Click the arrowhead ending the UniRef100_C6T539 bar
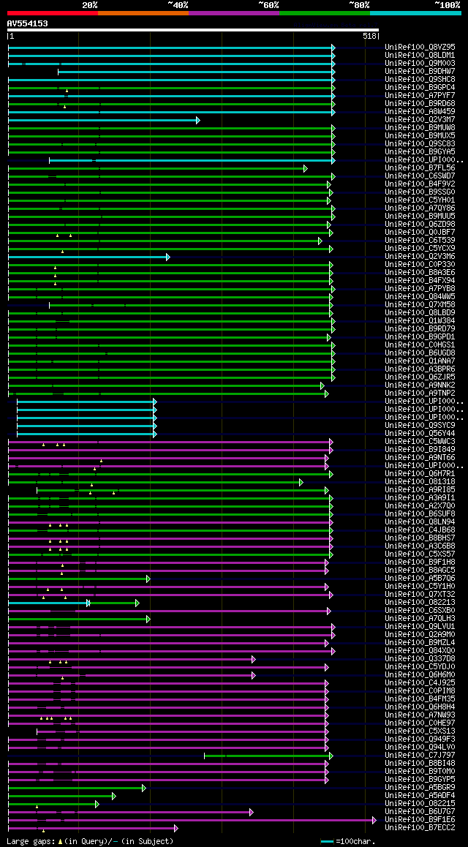This screenshot has height=847, width=468. coord(320,241)
